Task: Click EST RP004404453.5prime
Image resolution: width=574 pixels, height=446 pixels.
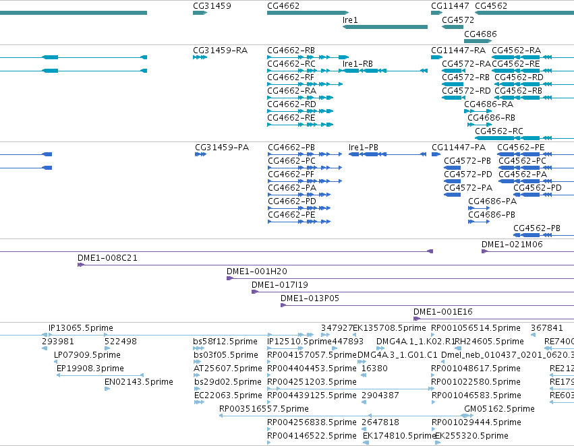Action: pyautogui.click(x=312, y=369)
